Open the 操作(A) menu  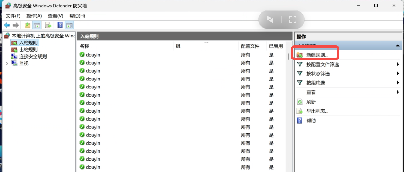click(x=34, y=16)
